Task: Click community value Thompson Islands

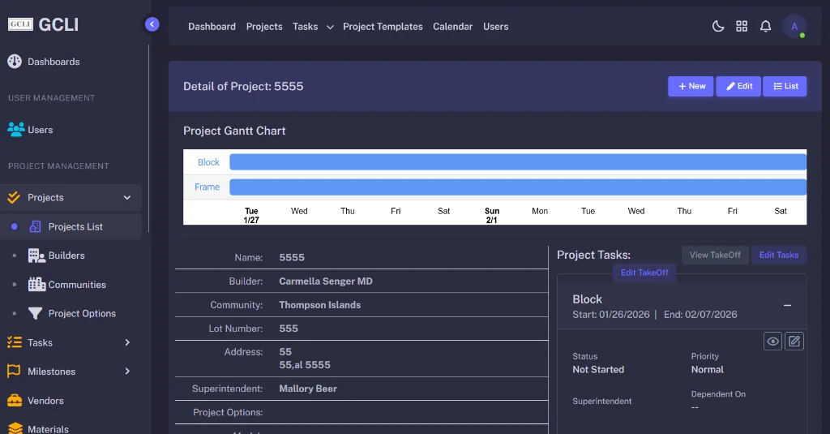Action: [x=319, y=305]
